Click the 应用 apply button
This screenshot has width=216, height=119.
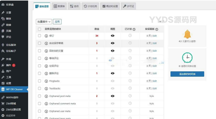click(x=57, y=22)
